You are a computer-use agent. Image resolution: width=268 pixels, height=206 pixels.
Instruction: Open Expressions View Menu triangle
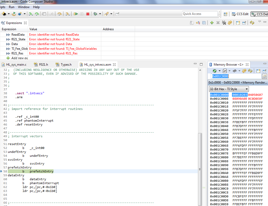[260, 22]
